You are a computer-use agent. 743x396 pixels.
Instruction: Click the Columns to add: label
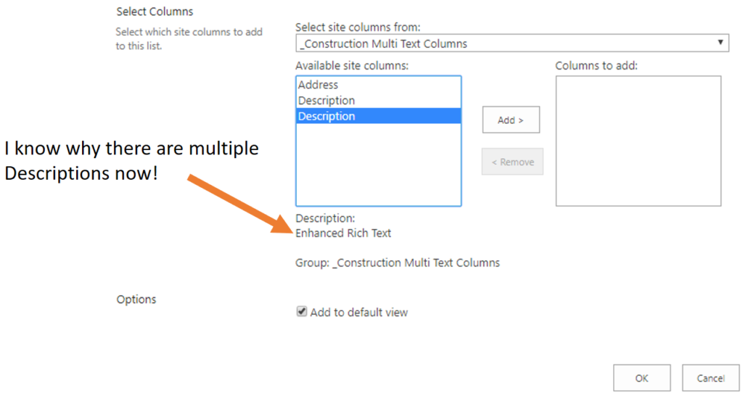point(596,66)
